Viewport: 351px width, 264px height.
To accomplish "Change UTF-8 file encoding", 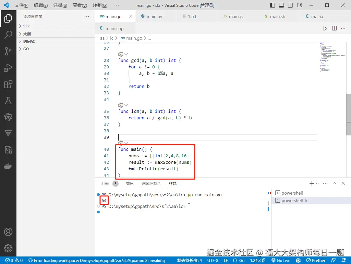I will tap(213, 261).
